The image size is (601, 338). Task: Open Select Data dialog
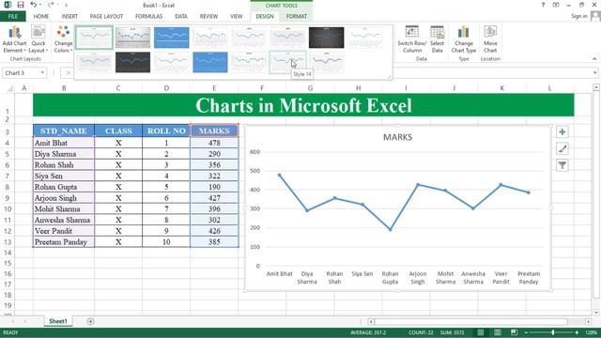[x=437, y=39]
